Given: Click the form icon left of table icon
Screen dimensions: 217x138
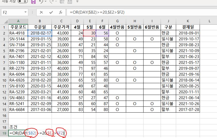Looking at the screenshot, I should coord(62,2).
